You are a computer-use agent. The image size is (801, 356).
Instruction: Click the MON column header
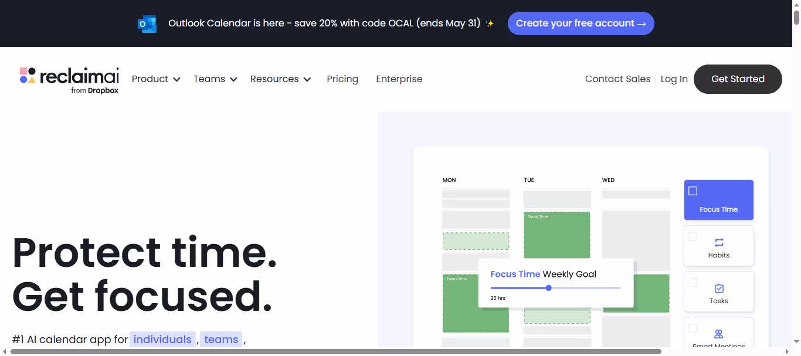(449, 180)
